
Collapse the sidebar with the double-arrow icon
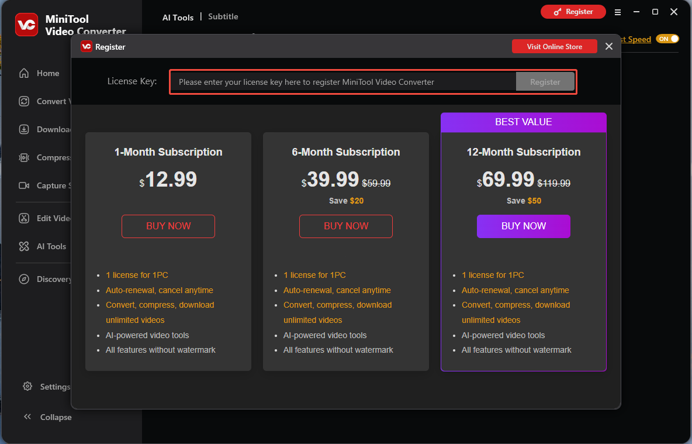27,417
